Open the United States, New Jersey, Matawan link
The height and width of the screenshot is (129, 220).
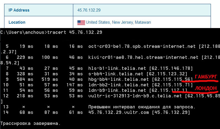click(118, 22)
